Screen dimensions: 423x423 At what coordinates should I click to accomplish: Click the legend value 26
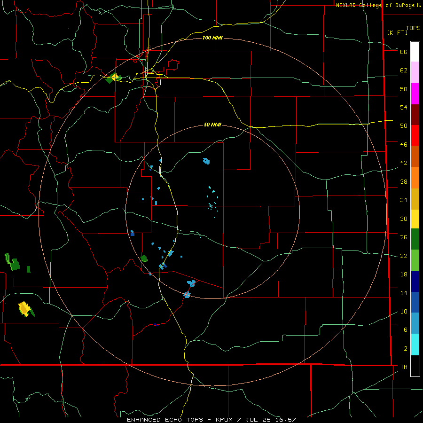click(x=404, y=237)
